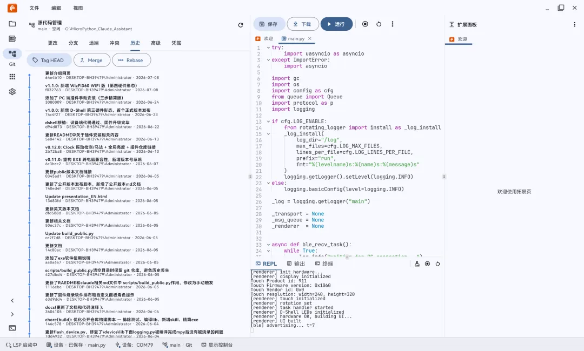Select commit 添加了exe软件使用说明

[102, 260]
